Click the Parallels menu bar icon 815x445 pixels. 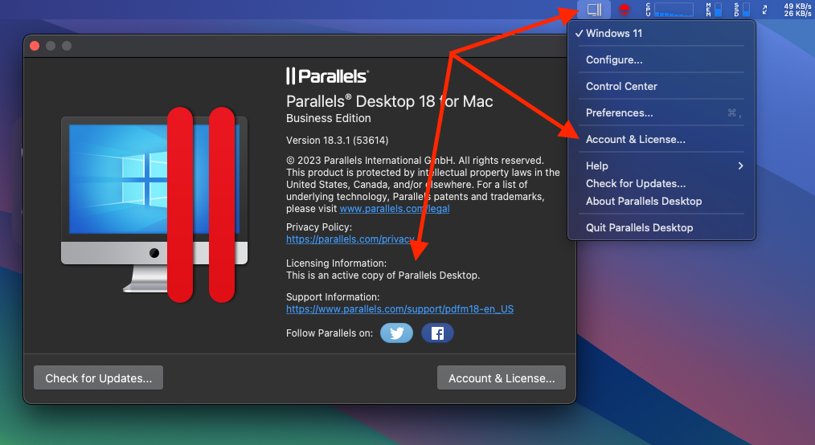point(594,10)
